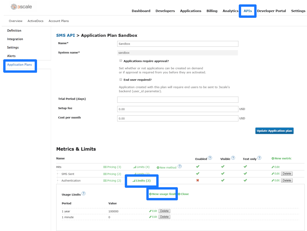Click the Trial Period (days) input field

[x=178, y=100]
